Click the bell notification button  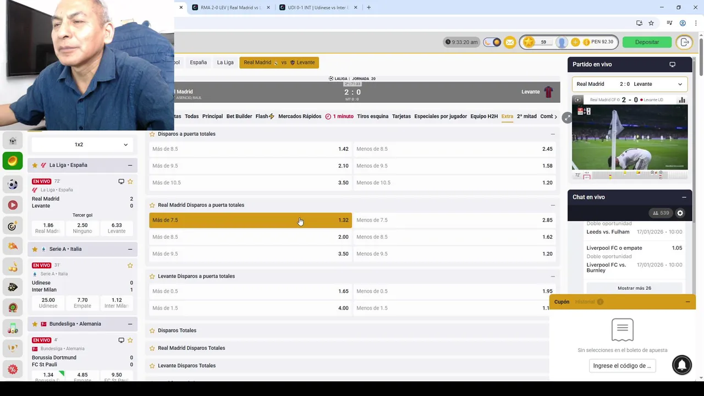[682, 365]
